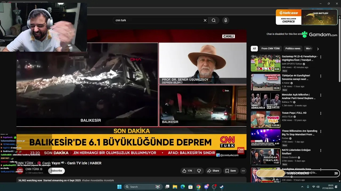Click the YouTube search magnifier button

[x=214, y=20]
